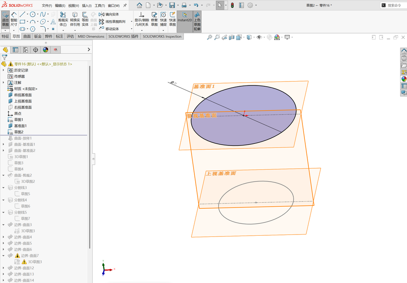Select the Arc sketch tool
The height and width of the screenshot is (283, 407).
[33, 21]
